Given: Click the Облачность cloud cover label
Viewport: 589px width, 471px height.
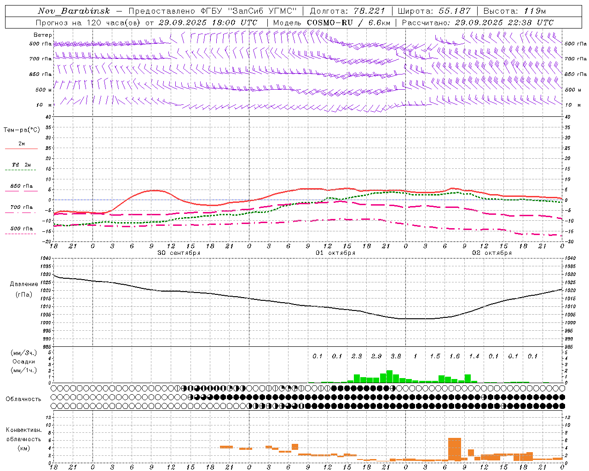Looking at the screenshot, I should pos(23,399).
